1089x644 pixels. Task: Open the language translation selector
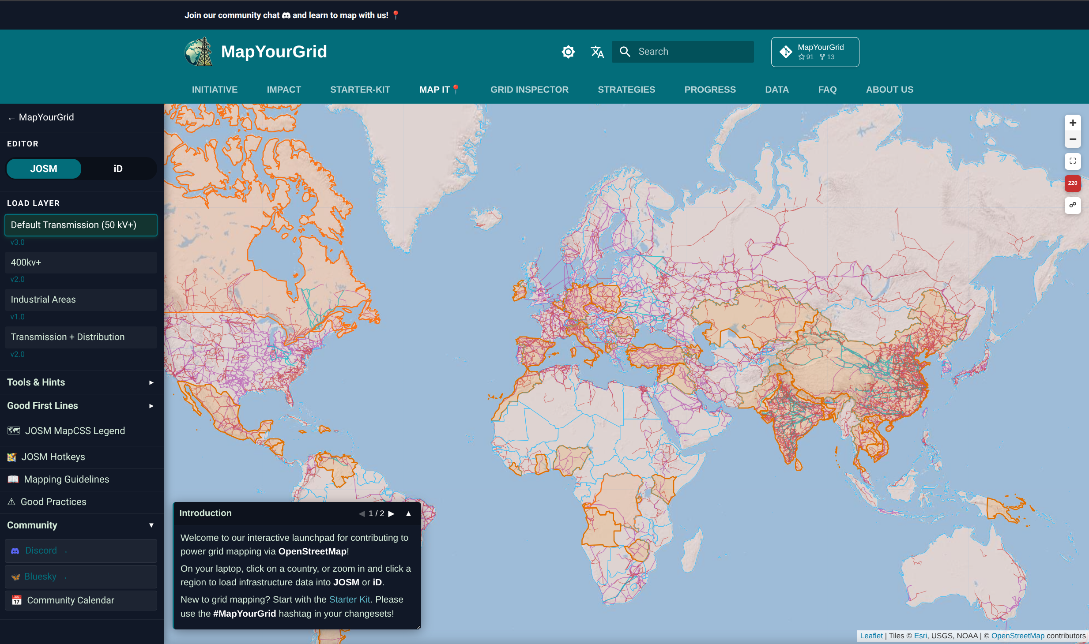597,52
